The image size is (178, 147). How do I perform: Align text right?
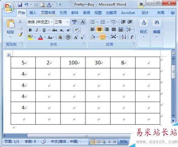click(x=106, y=29)
